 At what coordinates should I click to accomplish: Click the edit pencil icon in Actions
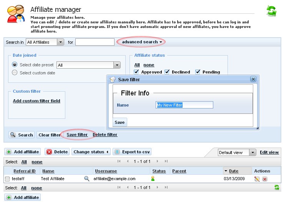(257, 179)
